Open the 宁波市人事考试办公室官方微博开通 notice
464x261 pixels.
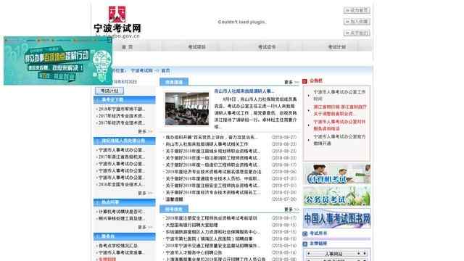339,140
